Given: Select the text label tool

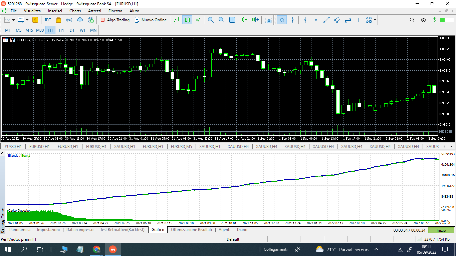Looking at the screenshot, I should pyautogui.click(x=359, y=20).
